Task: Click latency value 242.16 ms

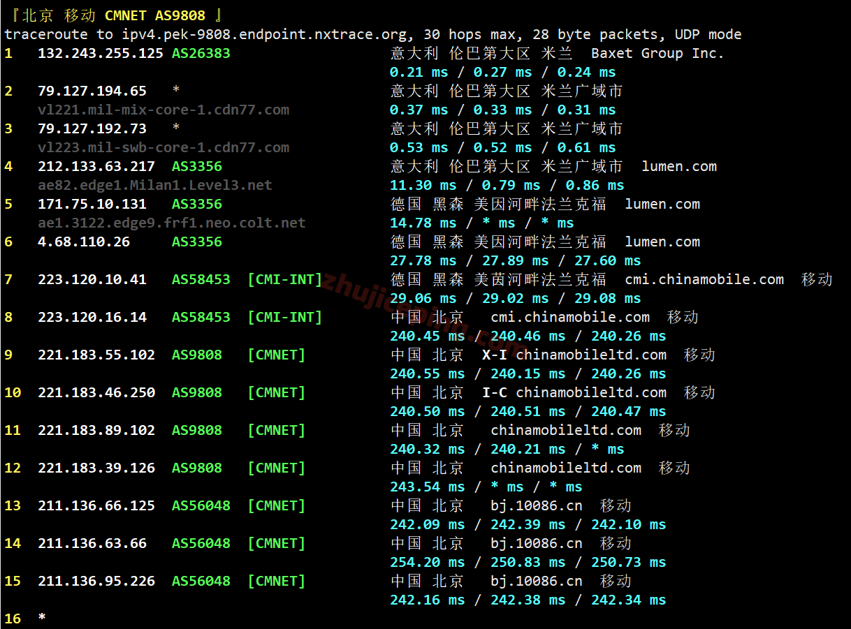Action: (x=428, y=600)
